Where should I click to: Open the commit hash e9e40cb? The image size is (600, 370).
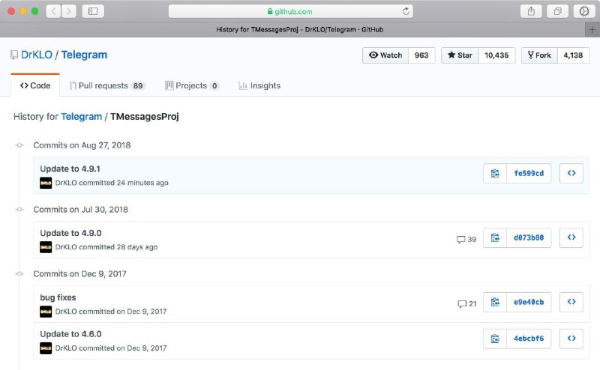pos(529,302)
